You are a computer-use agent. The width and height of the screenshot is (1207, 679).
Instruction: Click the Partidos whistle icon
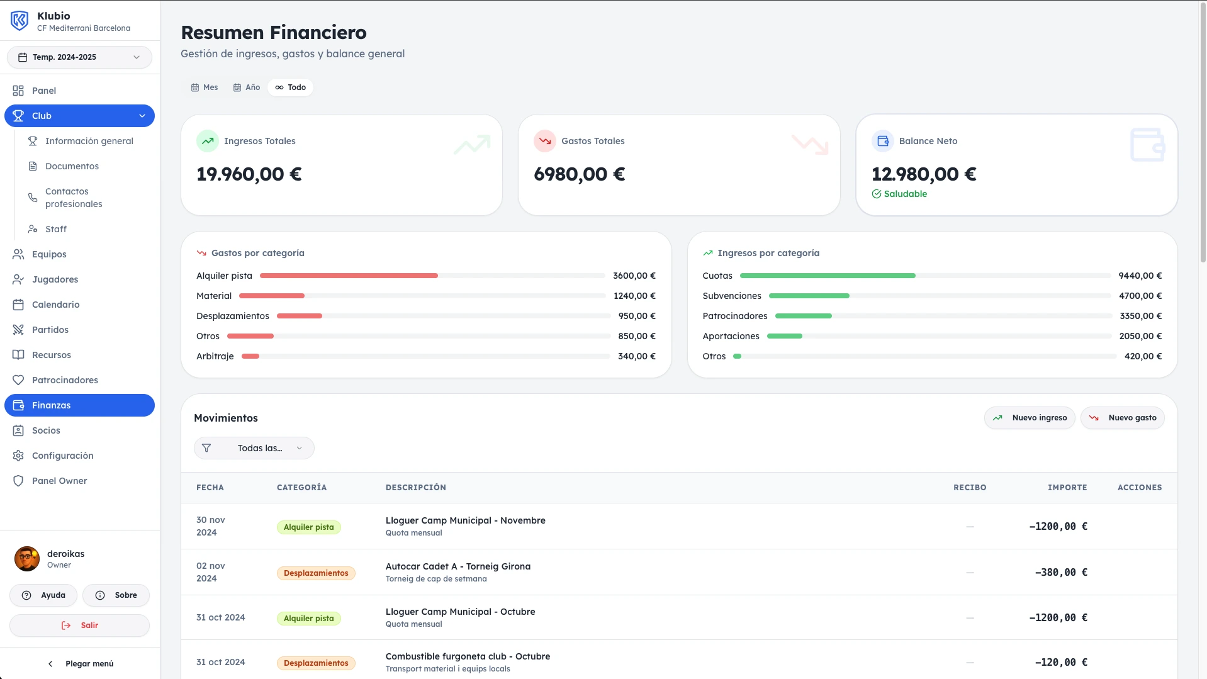pyautogui.click(x=19, y=330)
